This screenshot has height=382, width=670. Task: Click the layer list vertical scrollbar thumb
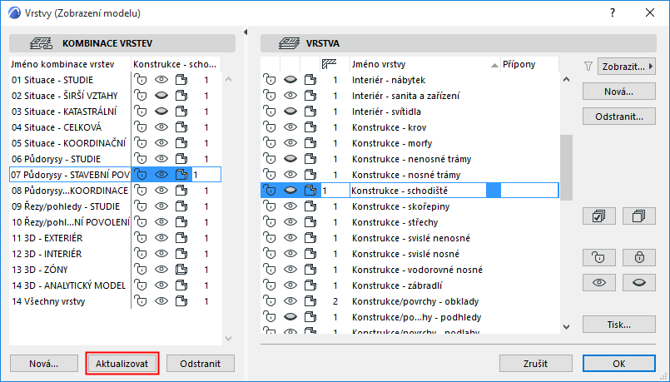pos(567,166)
